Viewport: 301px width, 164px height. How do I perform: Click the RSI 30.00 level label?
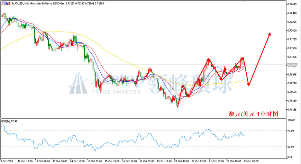click(x=291, y=147)
